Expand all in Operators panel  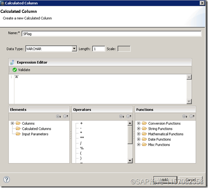click(122, 116)
